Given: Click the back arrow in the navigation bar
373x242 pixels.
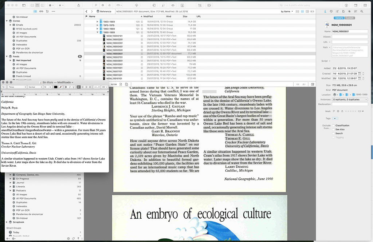Looking at the screenshot, I should [x=86, y=11].
